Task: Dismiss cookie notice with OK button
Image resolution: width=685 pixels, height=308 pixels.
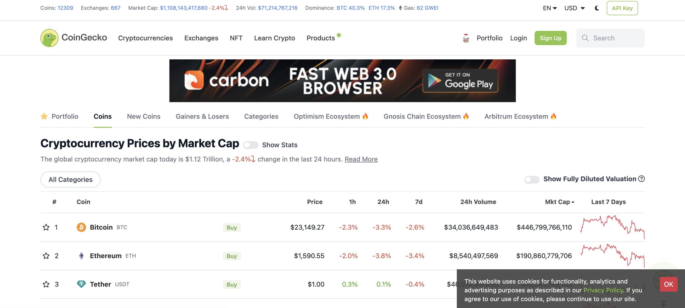Action: click(668, 284)
